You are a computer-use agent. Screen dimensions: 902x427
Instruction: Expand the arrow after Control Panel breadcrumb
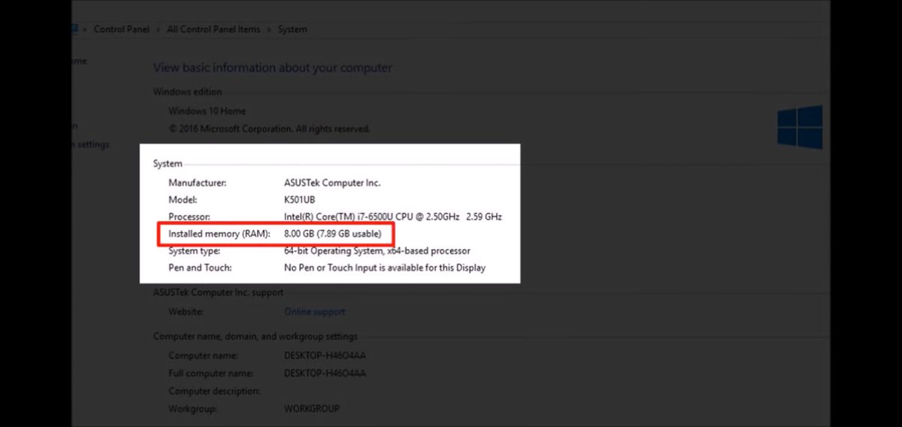point(159,29)
